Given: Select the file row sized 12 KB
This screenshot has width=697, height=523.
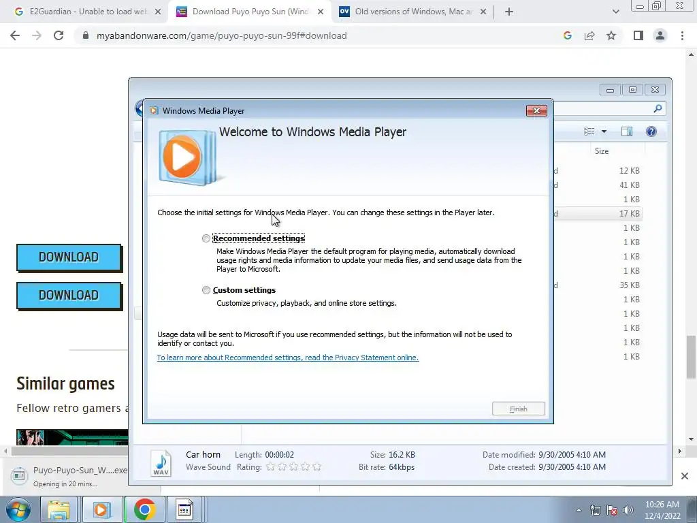Looking at the screenshot, I should point(597,171).
